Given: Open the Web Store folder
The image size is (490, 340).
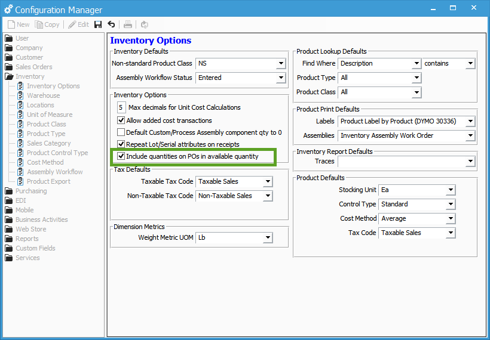Looking at the screenshot, I should (x=26, y=229).
